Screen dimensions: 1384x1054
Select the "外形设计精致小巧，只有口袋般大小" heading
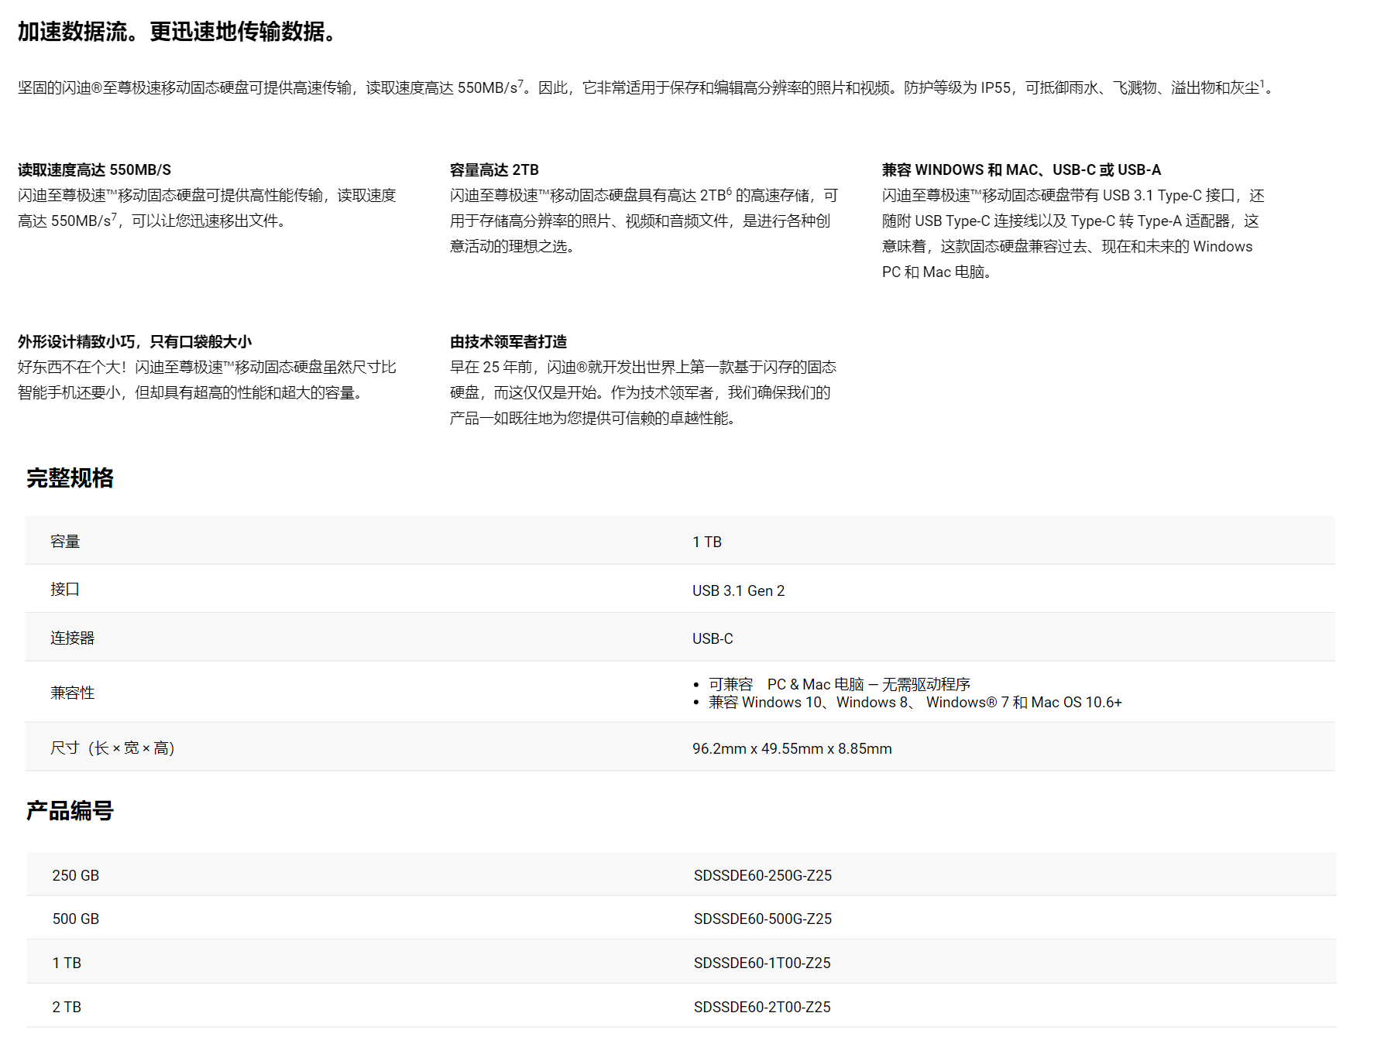[x=135, y=341]
